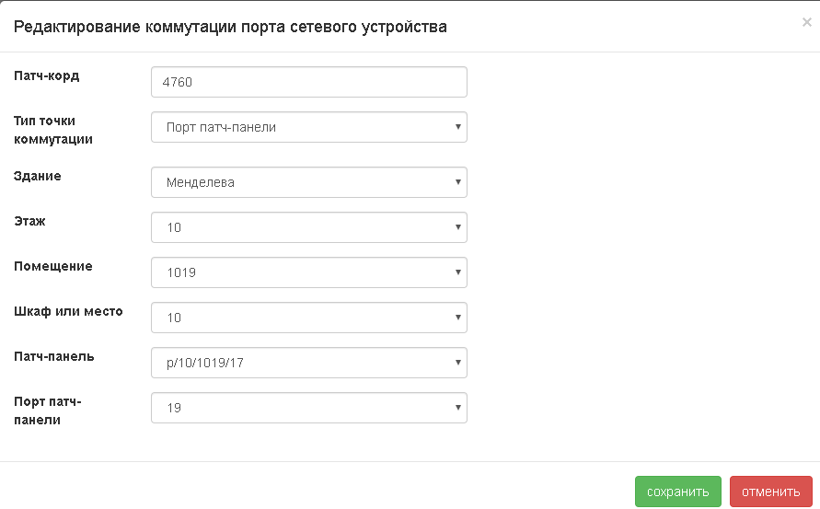
Task: Click the Патч-панель label text
Action: (54, 356)
